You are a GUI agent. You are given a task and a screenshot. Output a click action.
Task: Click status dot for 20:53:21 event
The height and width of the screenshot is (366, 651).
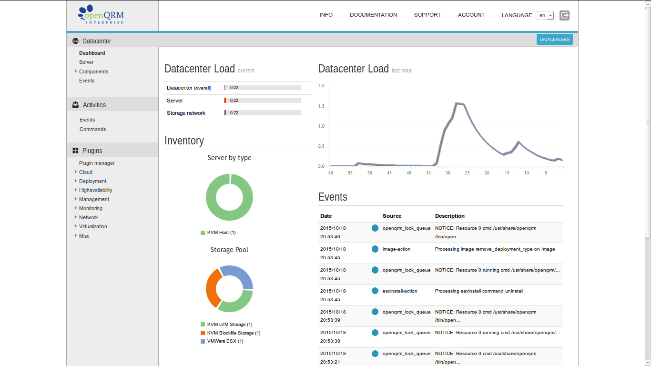pos(375,353)
